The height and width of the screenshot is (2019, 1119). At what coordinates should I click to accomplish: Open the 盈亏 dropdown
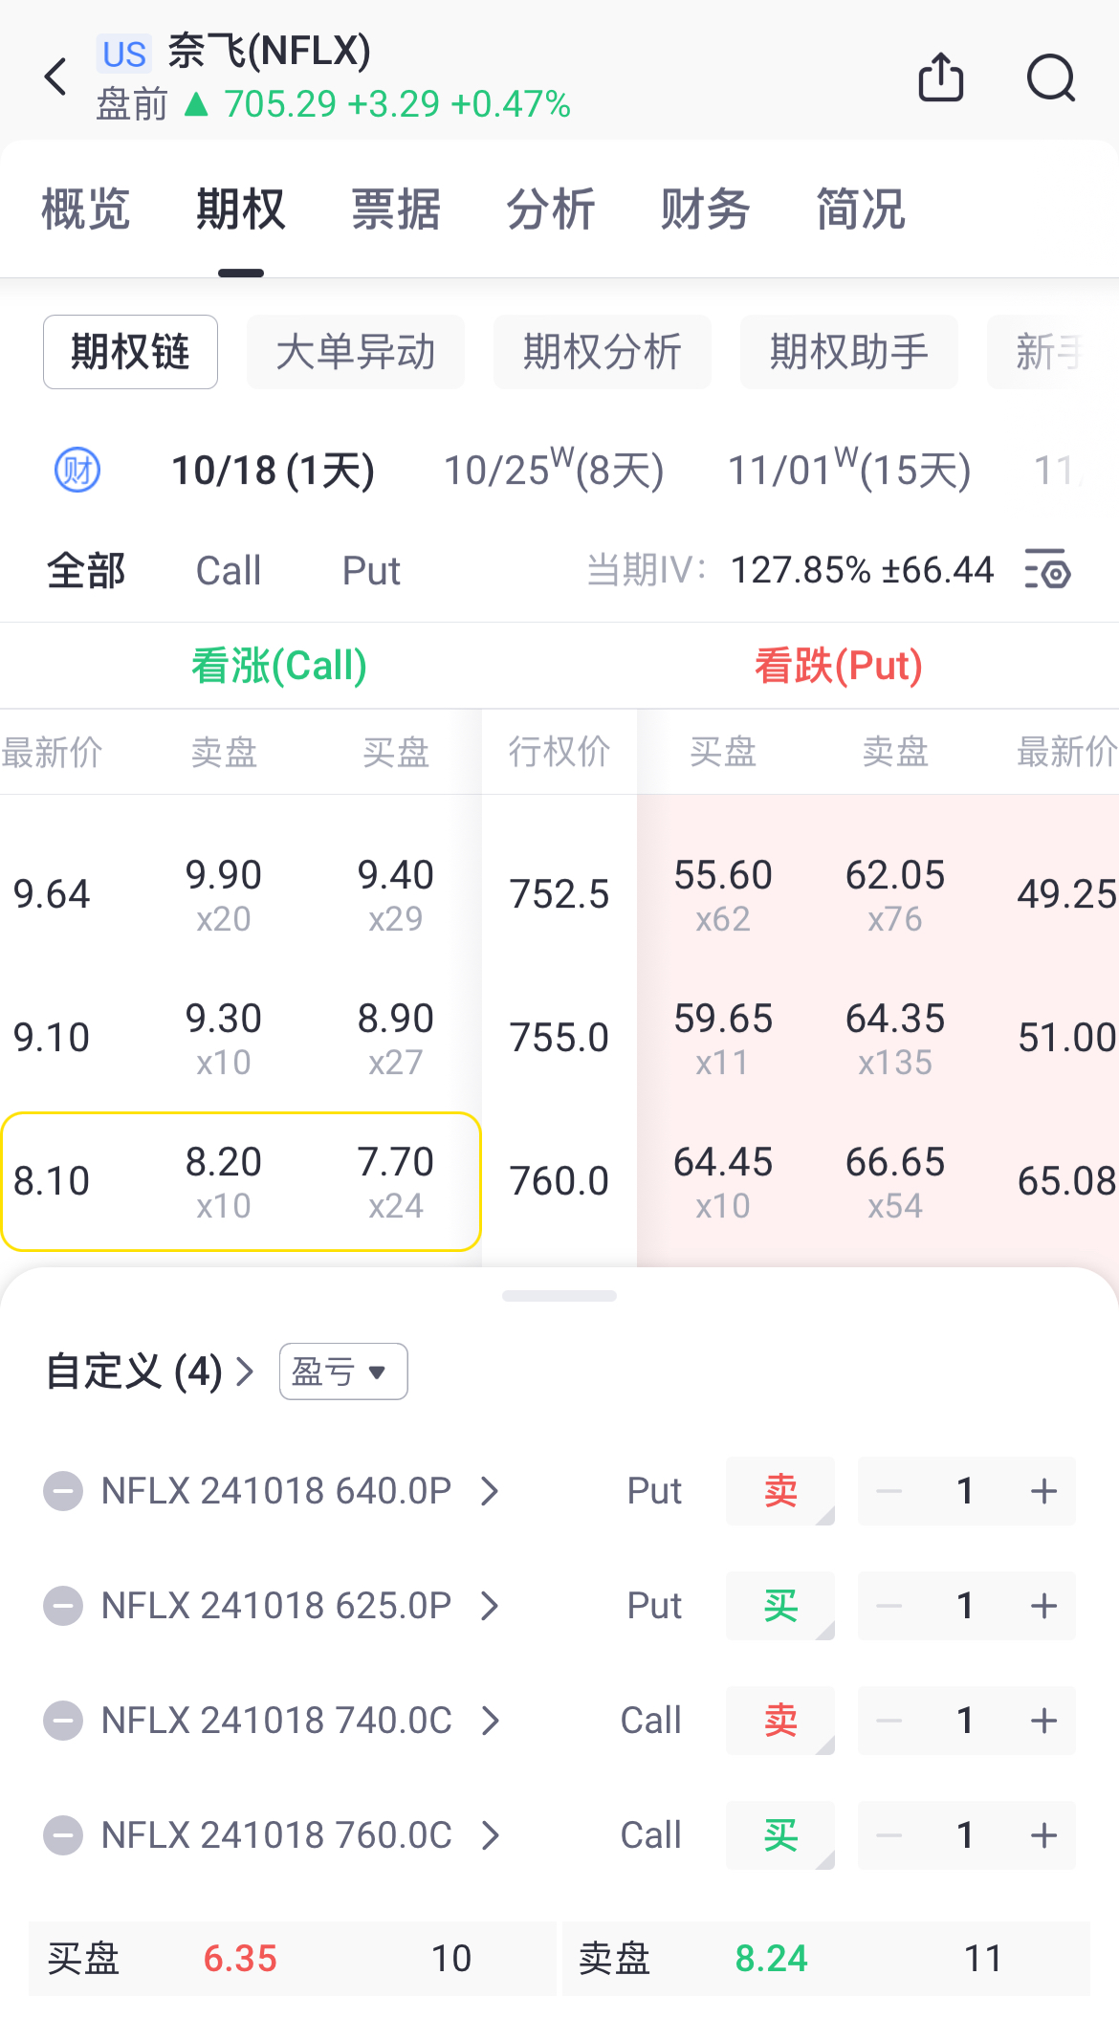(x=343, y=1371)
